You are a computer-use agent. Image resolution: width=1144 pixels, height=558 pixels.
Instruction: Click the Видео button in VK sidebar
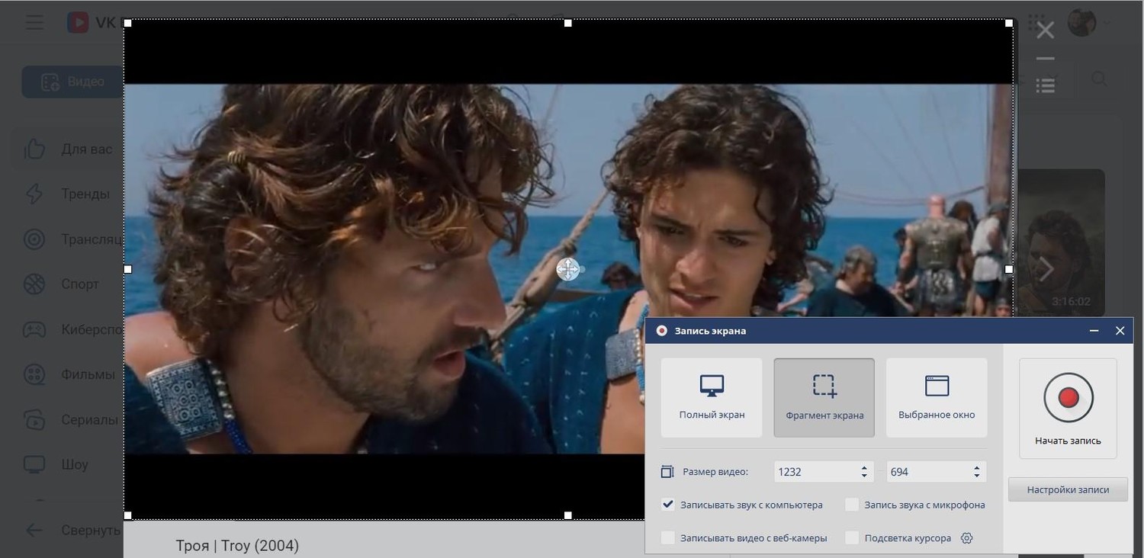[x=73, y=82]
